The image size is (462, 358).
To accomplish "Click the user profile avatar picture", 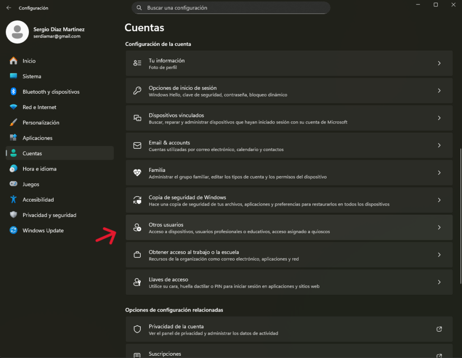I will click(x=18, y=32).
